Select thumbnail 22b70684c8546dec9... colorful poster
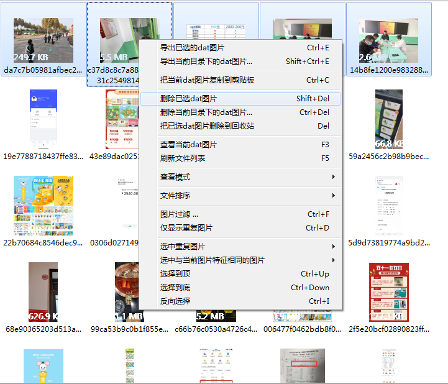 pyautogui.click(x=43, y=206)
